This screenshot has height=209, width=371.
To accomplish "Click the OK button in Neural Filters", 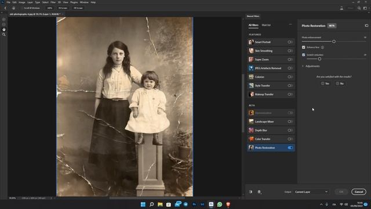I will pos(341,192).
